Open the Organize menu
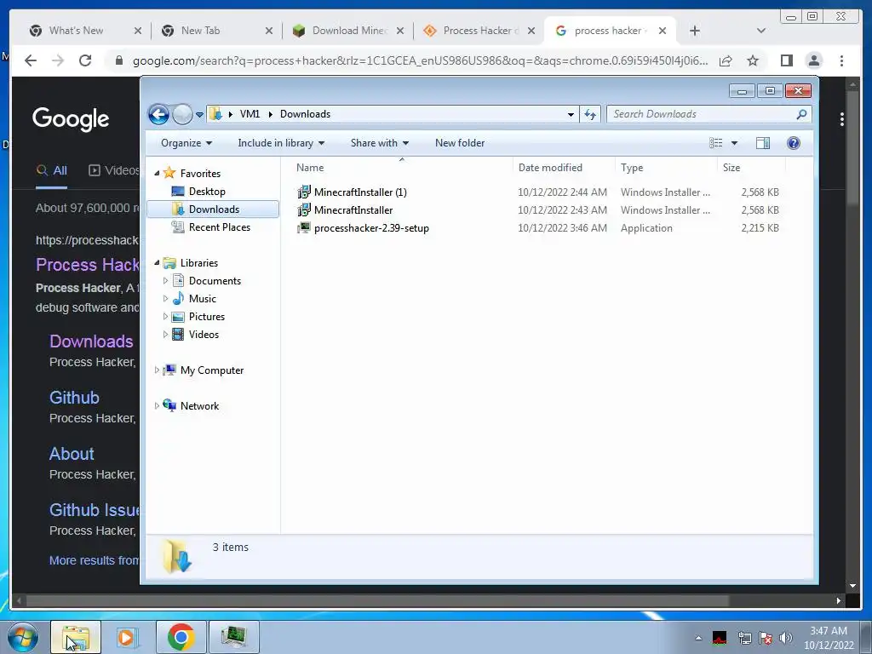Screen dimensions: 872x654 click(x=186, y=143)
